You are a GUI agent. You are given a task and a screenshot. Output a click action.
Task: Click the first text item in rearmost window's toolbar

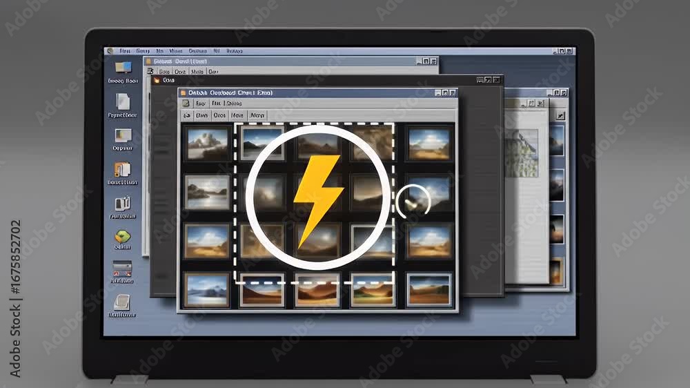(164, 71)
